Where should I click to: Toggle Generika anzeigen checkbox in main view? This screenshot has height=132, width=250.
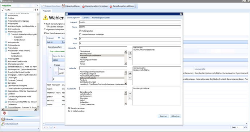coord(48,27)
